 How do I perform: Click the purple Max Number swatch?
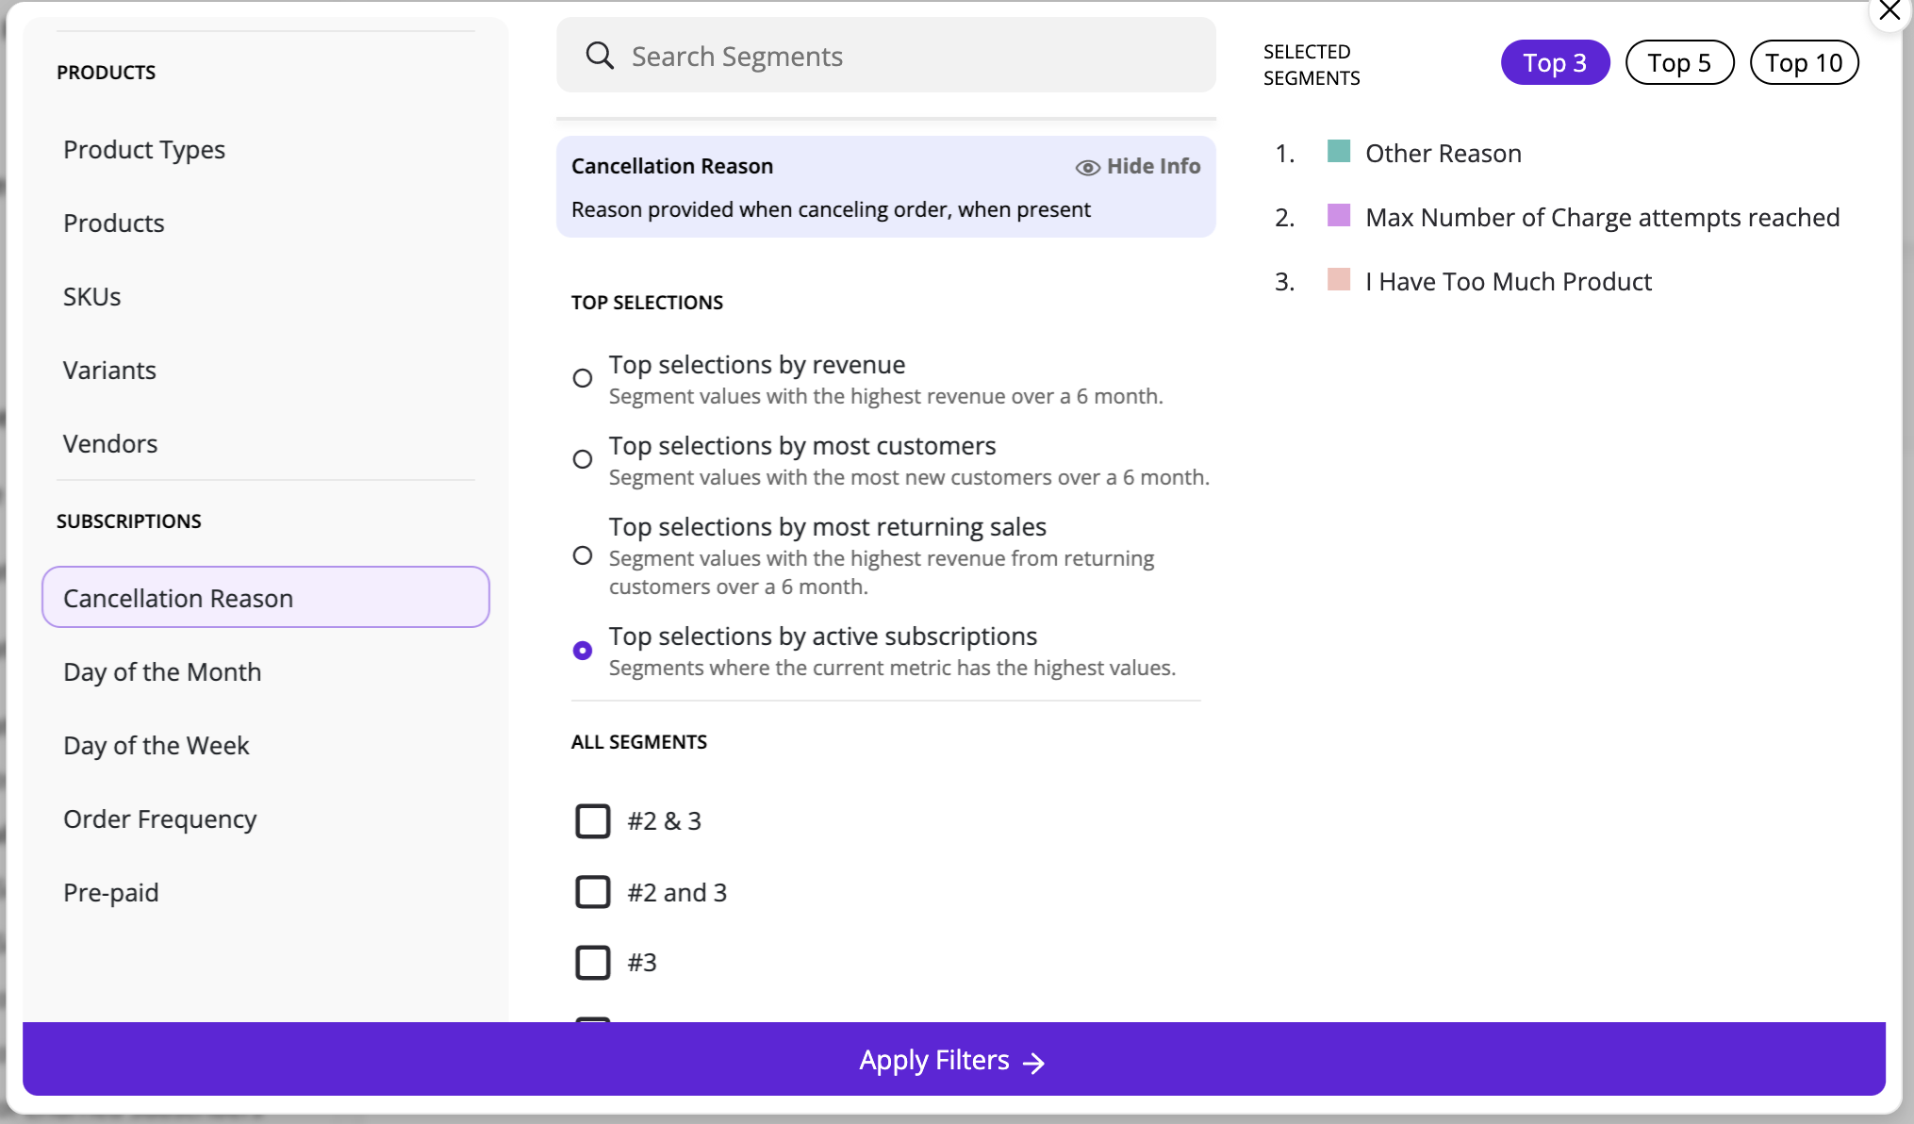click(1338, 216)
